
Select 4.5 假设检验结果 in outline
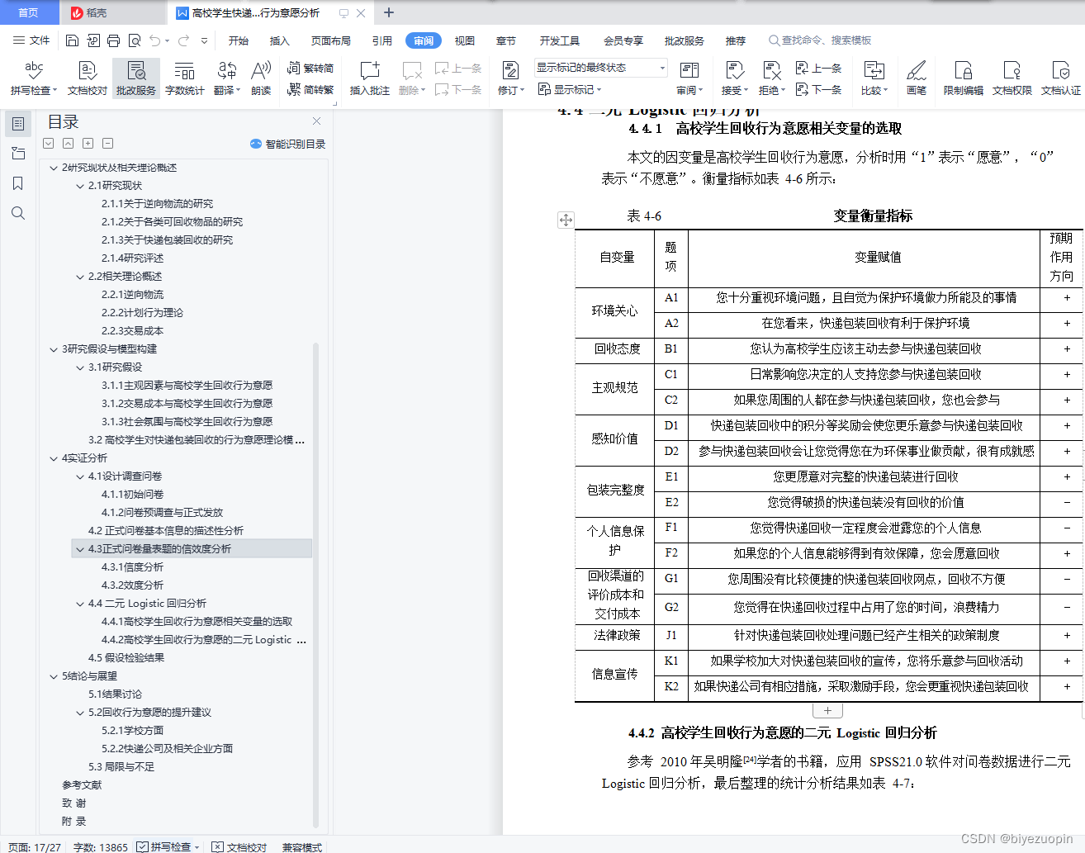tap(126, 658)
